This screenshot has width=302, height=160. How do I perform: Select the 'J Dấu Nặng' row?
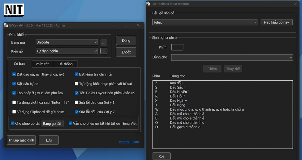pos(223,105)
